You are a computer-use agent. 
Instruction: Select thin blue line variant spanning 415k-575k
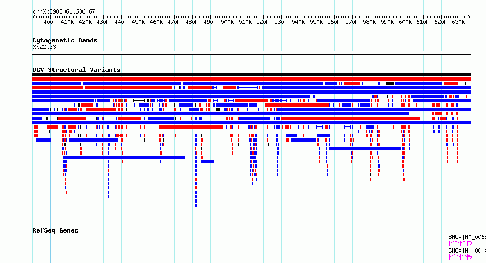click(x=216, y=131)
